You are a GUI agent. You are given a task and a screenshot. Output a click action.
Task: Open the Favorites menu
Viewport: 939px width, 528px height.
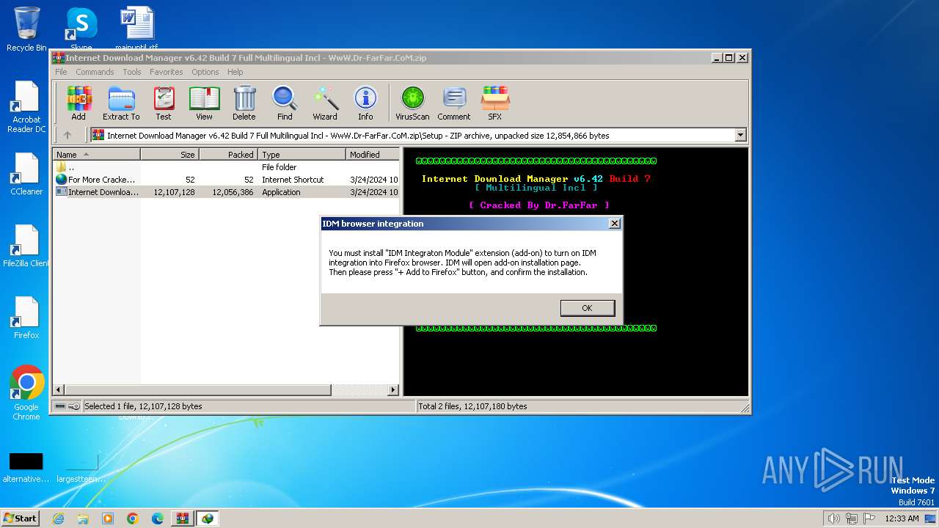167,72
